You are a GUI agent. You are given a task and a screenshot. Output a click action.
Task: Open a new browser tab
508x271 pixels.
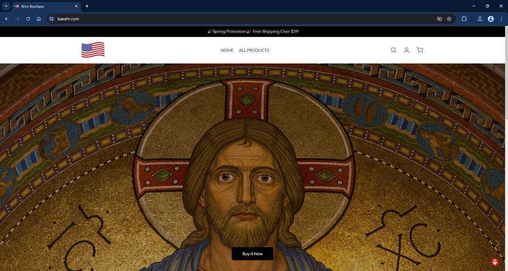click(87, 6)
